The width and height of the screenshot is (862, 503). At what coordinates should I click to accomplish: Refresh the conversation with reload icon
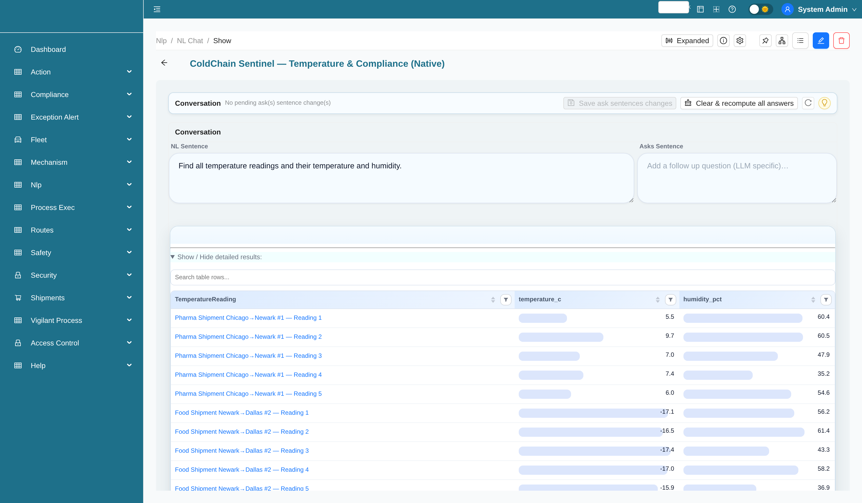pyautogui.click(x=808, y=103)
